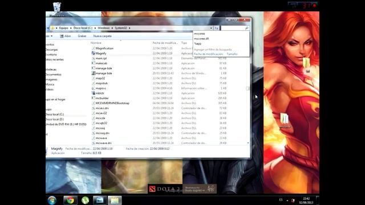365x205 pixels.
Task: Open Escritorio in the navigation pane
Action: pos(51,55)
